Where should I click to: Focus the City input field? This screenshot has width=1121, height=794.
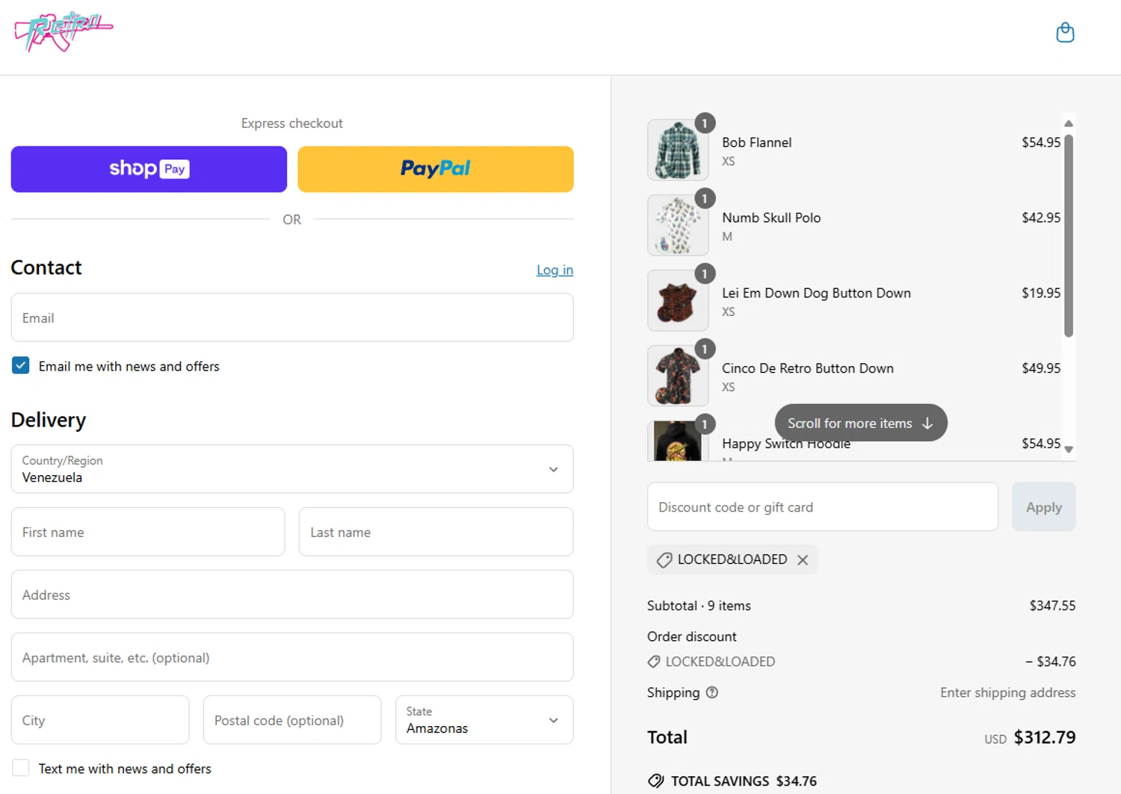pos(100,720)
